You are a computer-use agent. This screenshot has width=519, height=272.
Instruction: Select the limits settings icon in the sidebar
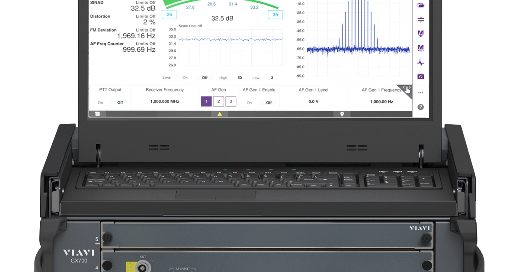click(422, 19)
